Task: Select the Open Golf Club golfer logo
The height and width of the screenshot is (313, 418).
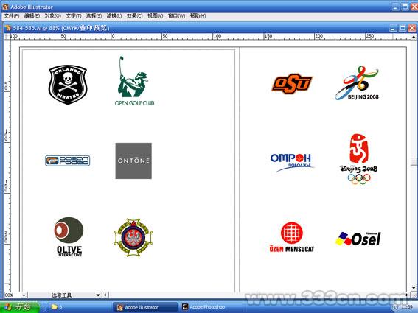Action: pyautogui.click(x=134, y=81)
